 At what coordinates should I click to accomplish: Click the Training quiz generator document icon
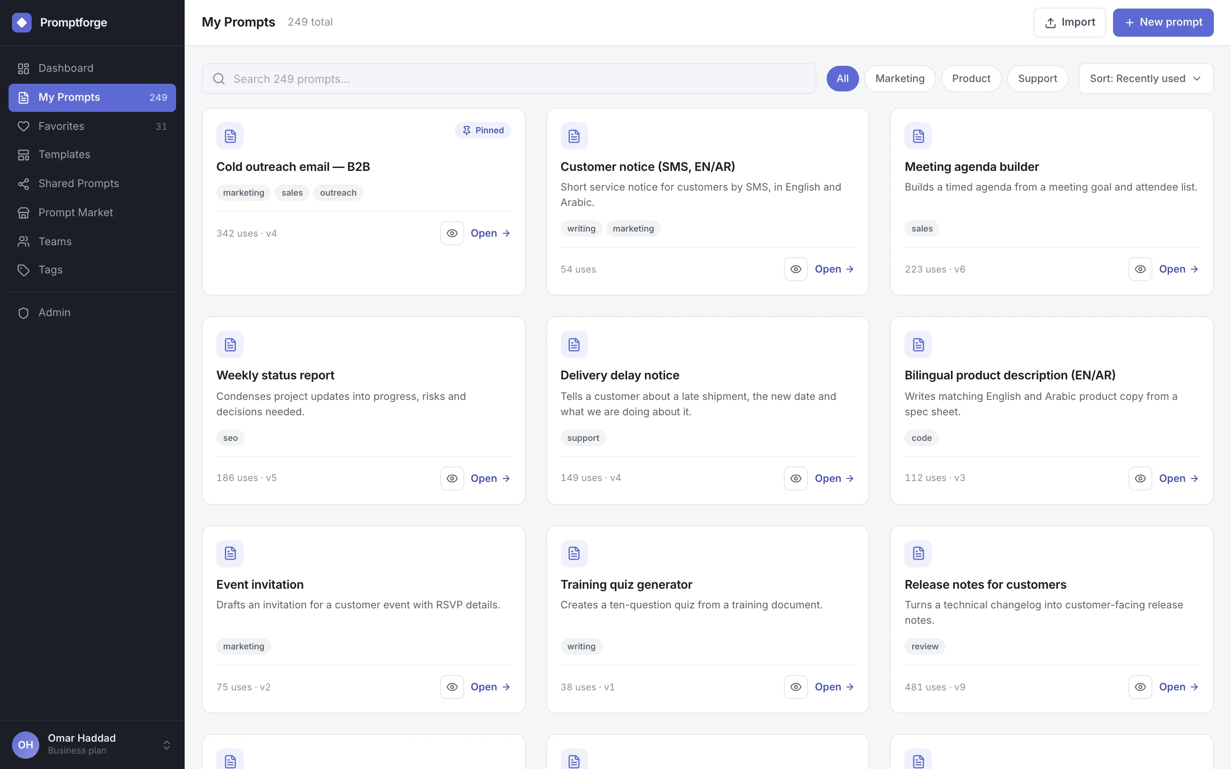(574, 553)
